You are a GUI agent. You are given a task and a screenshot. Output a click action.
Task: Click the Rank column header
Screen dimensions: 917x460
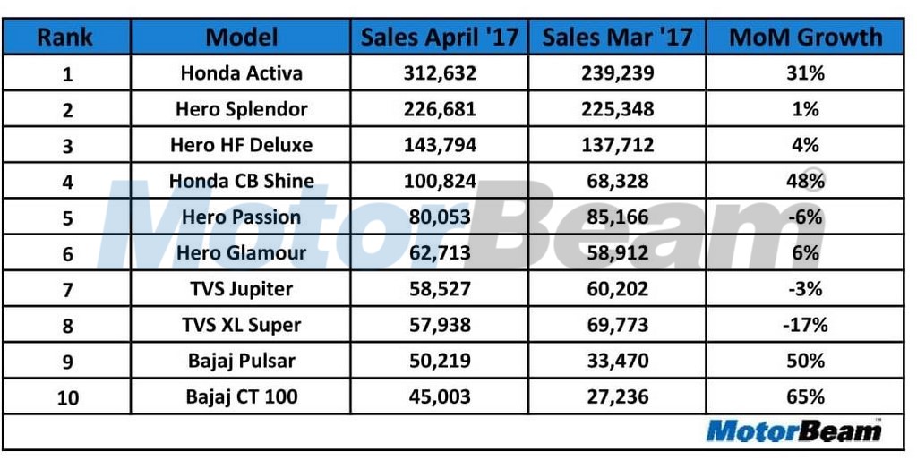tap(66, 37)
